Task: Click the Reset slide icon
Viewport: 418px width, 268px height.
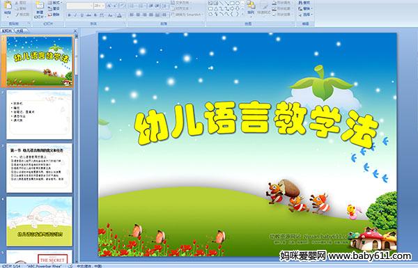Action: [54, 8]
